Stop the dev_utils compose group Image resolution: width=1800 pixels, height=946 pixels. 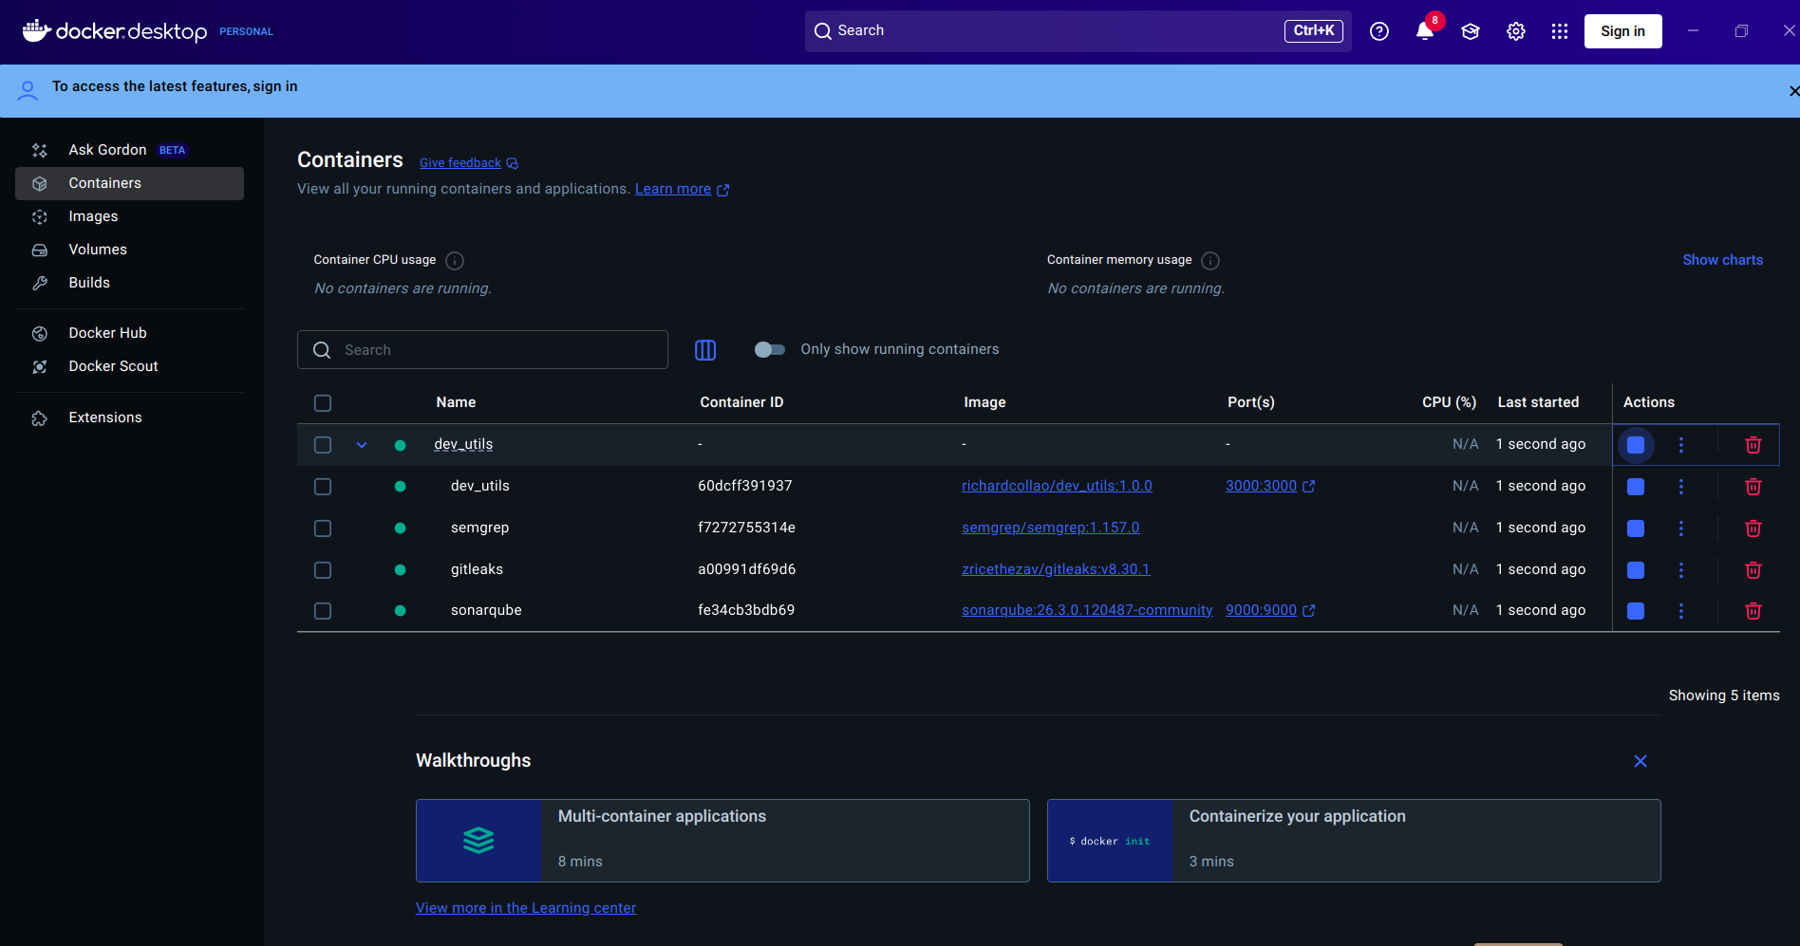1636,445
